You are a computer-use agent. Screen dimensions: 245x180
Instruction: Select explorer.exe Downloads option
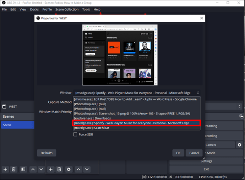click(x=137, y=118)
